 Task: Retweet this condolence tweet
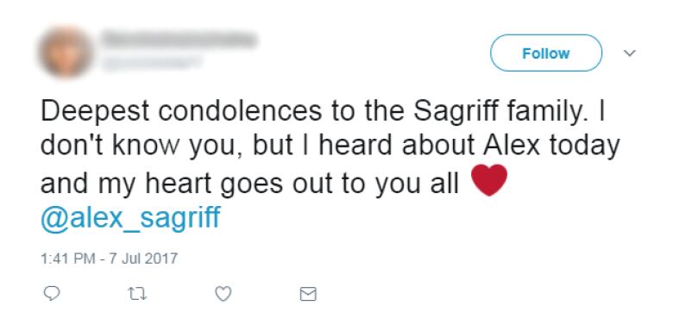click(137, 294)
